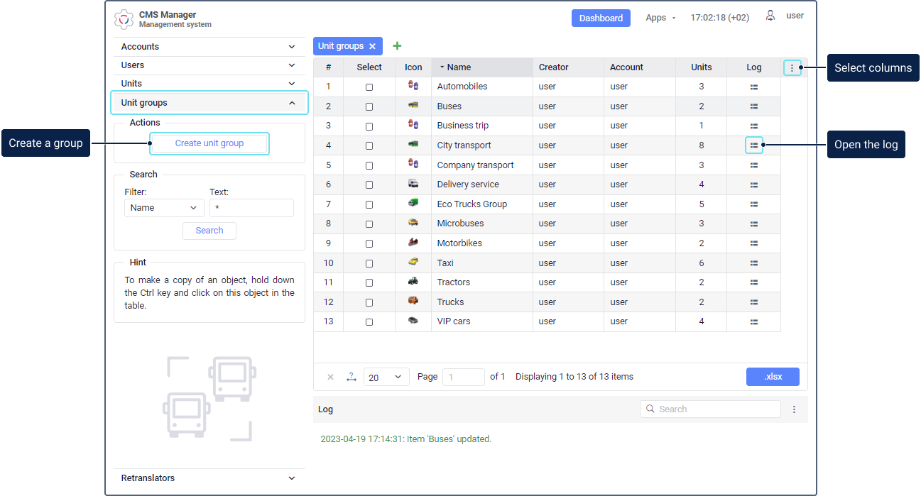Click the column selector three-dot icon

pos(792,68)
